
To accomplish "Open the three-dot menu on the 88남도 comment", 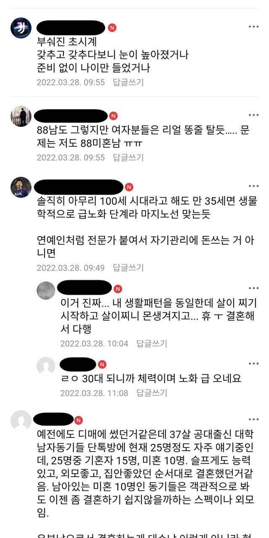I will point(253,115).
